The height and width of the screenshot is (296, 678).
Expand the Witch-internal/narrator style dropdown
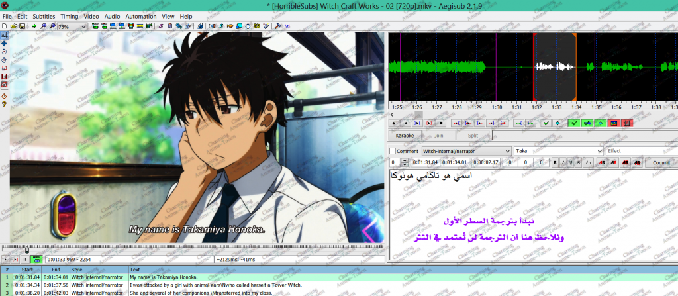point(507,151)
